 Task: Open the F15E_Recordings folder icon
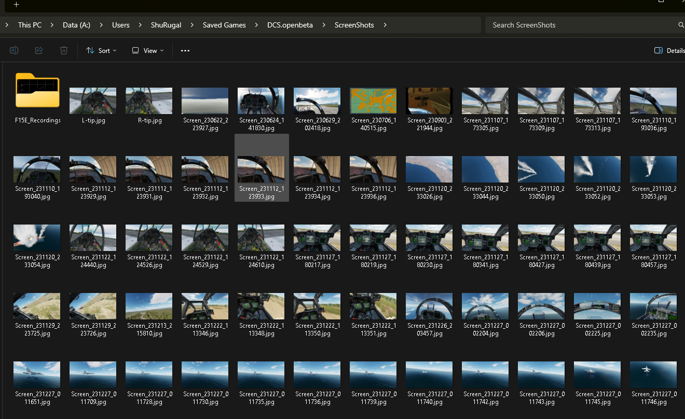(x=37, y=91)
